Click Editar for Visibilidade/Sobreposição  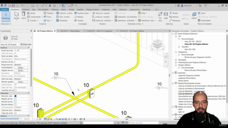[x=21, y=68]
